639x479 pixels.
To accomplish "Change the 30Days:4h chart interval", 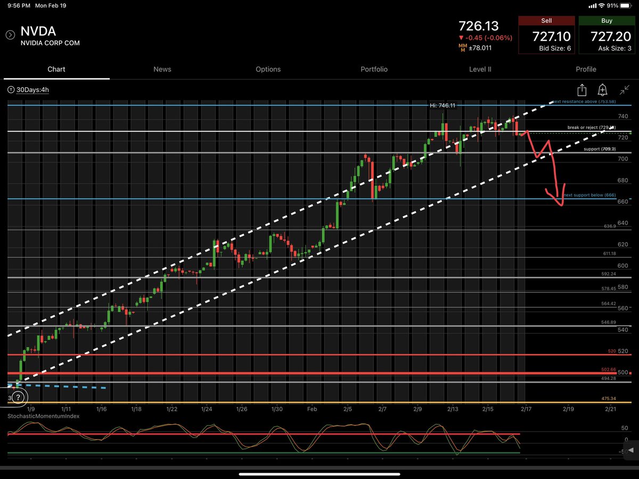I will pyautogui.click(x=32, y=90).
